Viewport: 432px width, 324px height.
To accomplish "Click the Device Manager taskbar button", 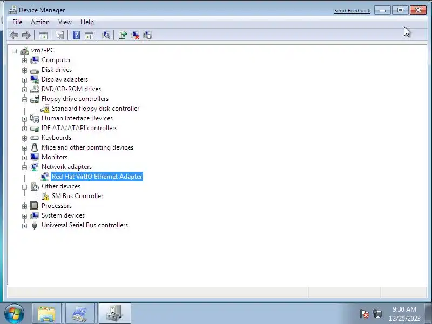I will [x=114, y=314].
